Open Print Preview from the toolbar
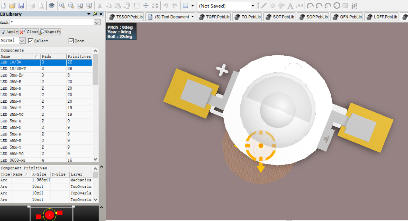Viewport: 408px width, 221px height. click(x=41, y=5)
